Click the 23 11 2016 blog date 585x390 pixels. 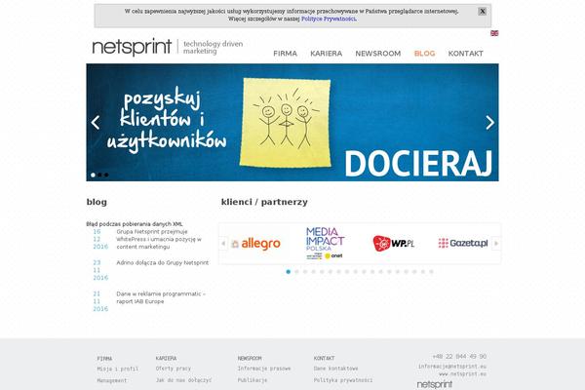100,270
